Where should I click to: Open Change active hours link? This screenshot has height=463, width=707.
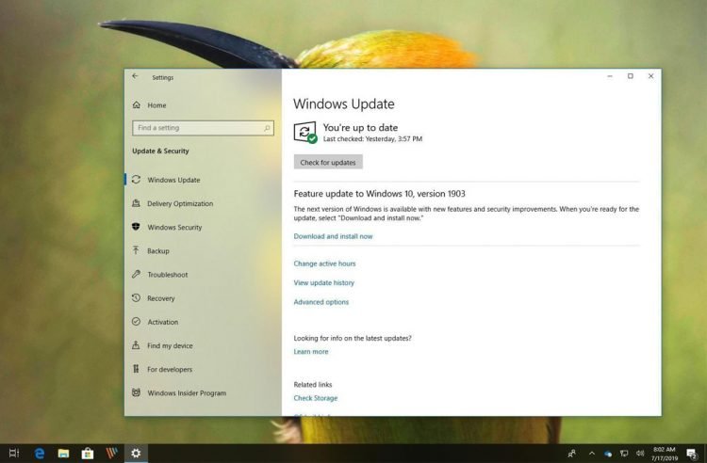324,263
